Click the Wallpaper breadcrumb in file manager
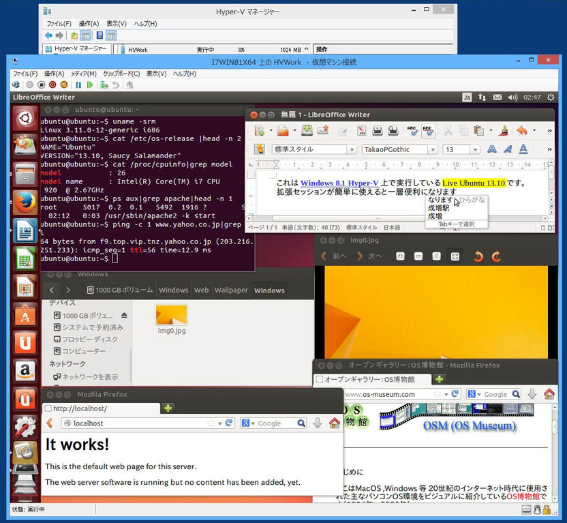This screenshot has height=523, width=567. tap(231, 290)
